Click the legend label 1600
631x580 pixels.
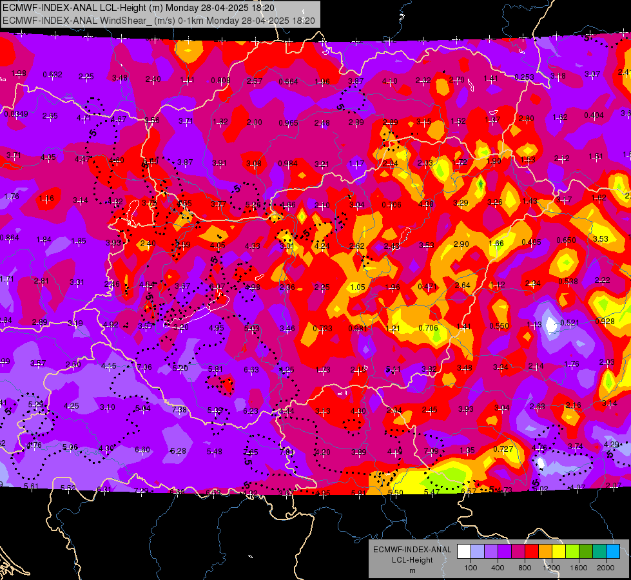579,568
